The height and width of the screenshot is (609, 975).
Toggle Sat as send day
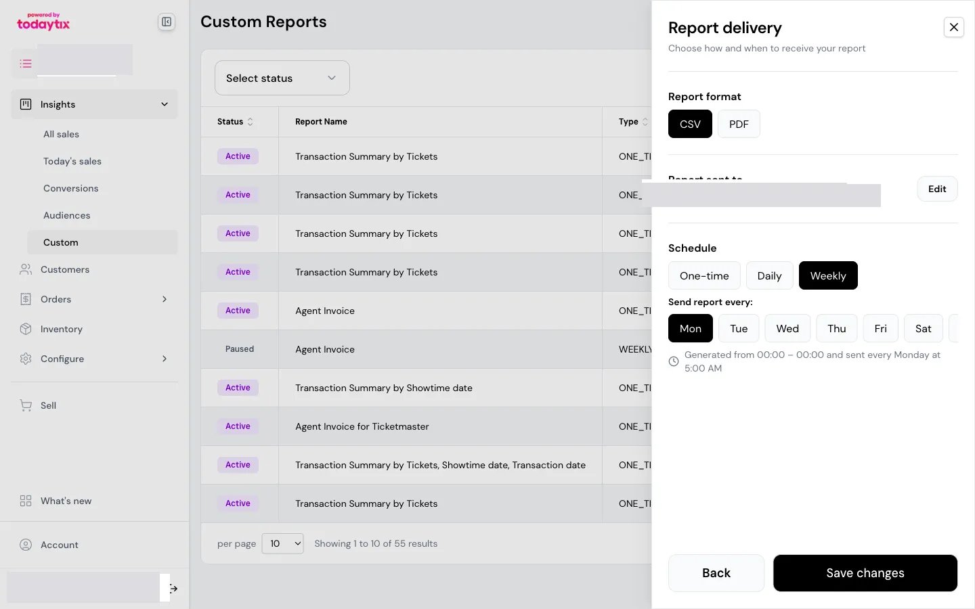(x=924, y=328)
